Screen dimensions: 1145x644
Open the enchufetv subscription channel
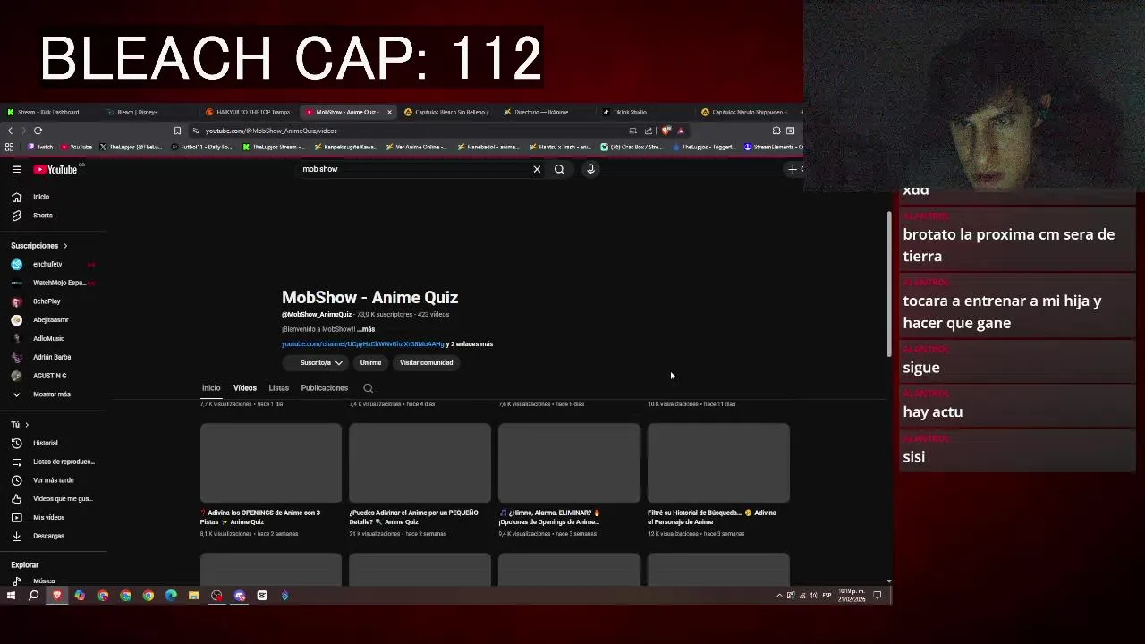[49, 265]
